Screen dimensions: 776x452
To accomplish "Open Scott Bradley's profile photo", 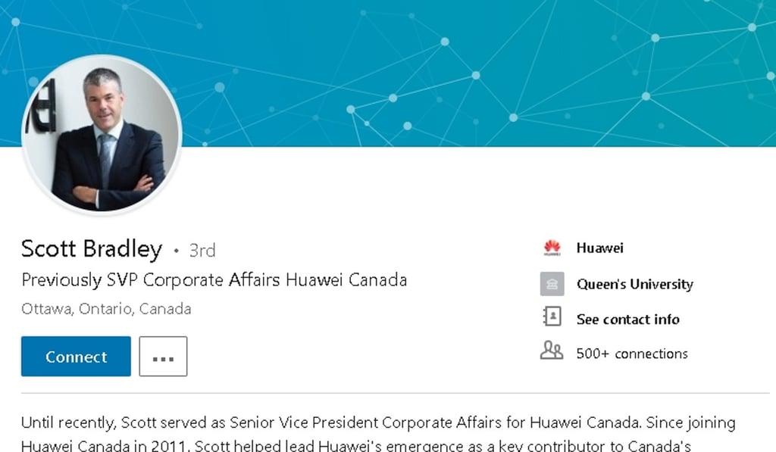I will 102,135.
